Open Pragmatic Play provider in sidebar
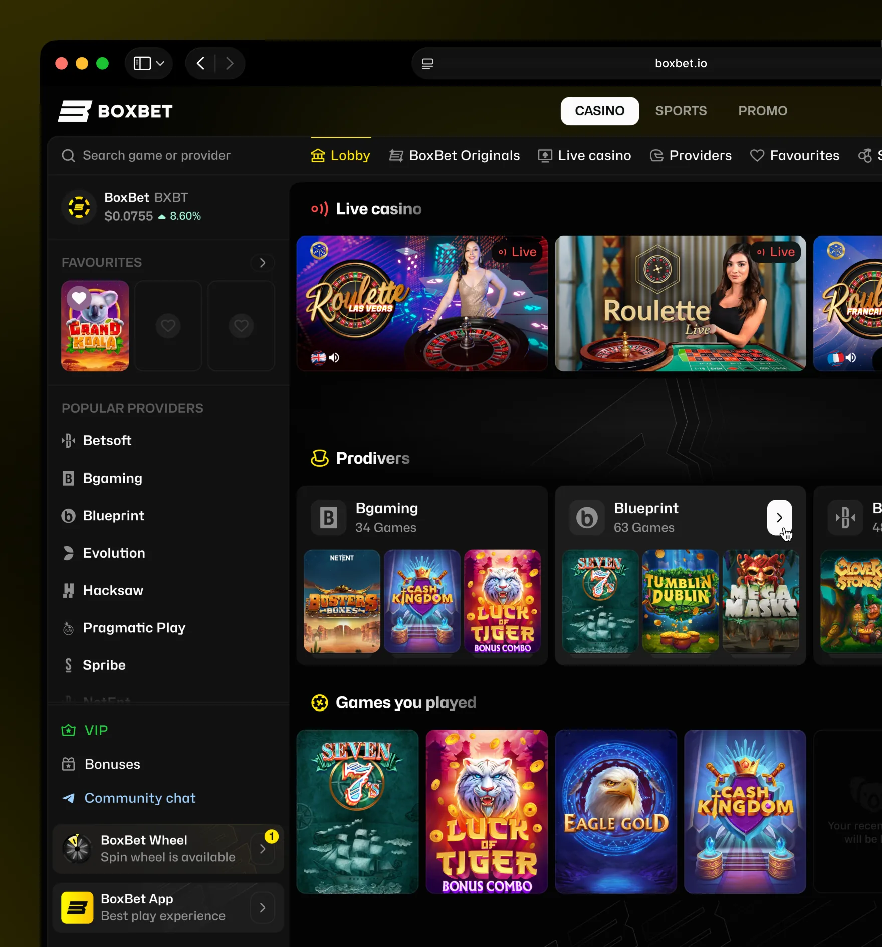Viewport: 882px width, 947px height. coord(124,628)
